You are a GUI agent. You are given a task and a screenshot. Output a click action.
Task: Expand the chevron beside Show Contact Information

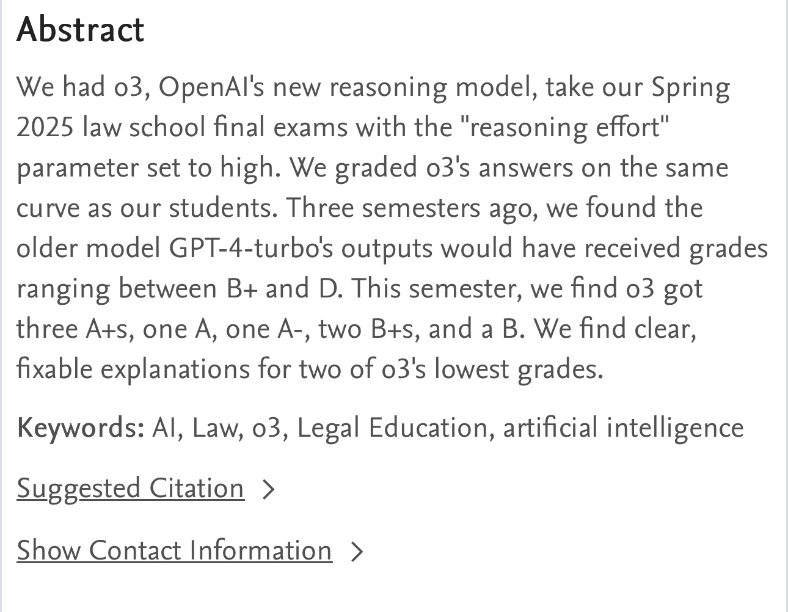[x=356, y=552]
